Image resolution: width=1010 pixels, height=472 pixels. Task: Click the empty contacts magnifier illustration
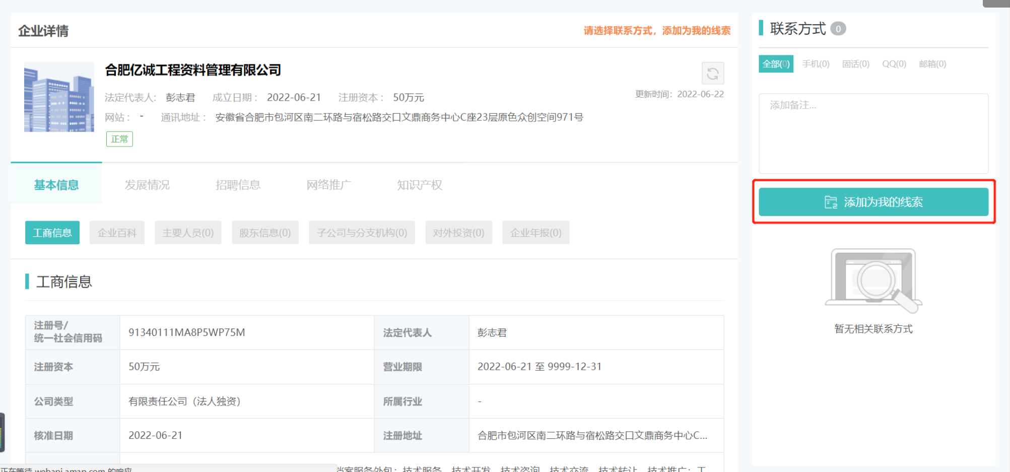pos(873,281)
